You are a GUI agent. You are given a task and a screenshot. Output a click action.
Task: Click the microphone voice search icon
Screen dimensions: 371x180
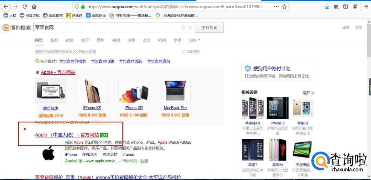tap(183, 28)
